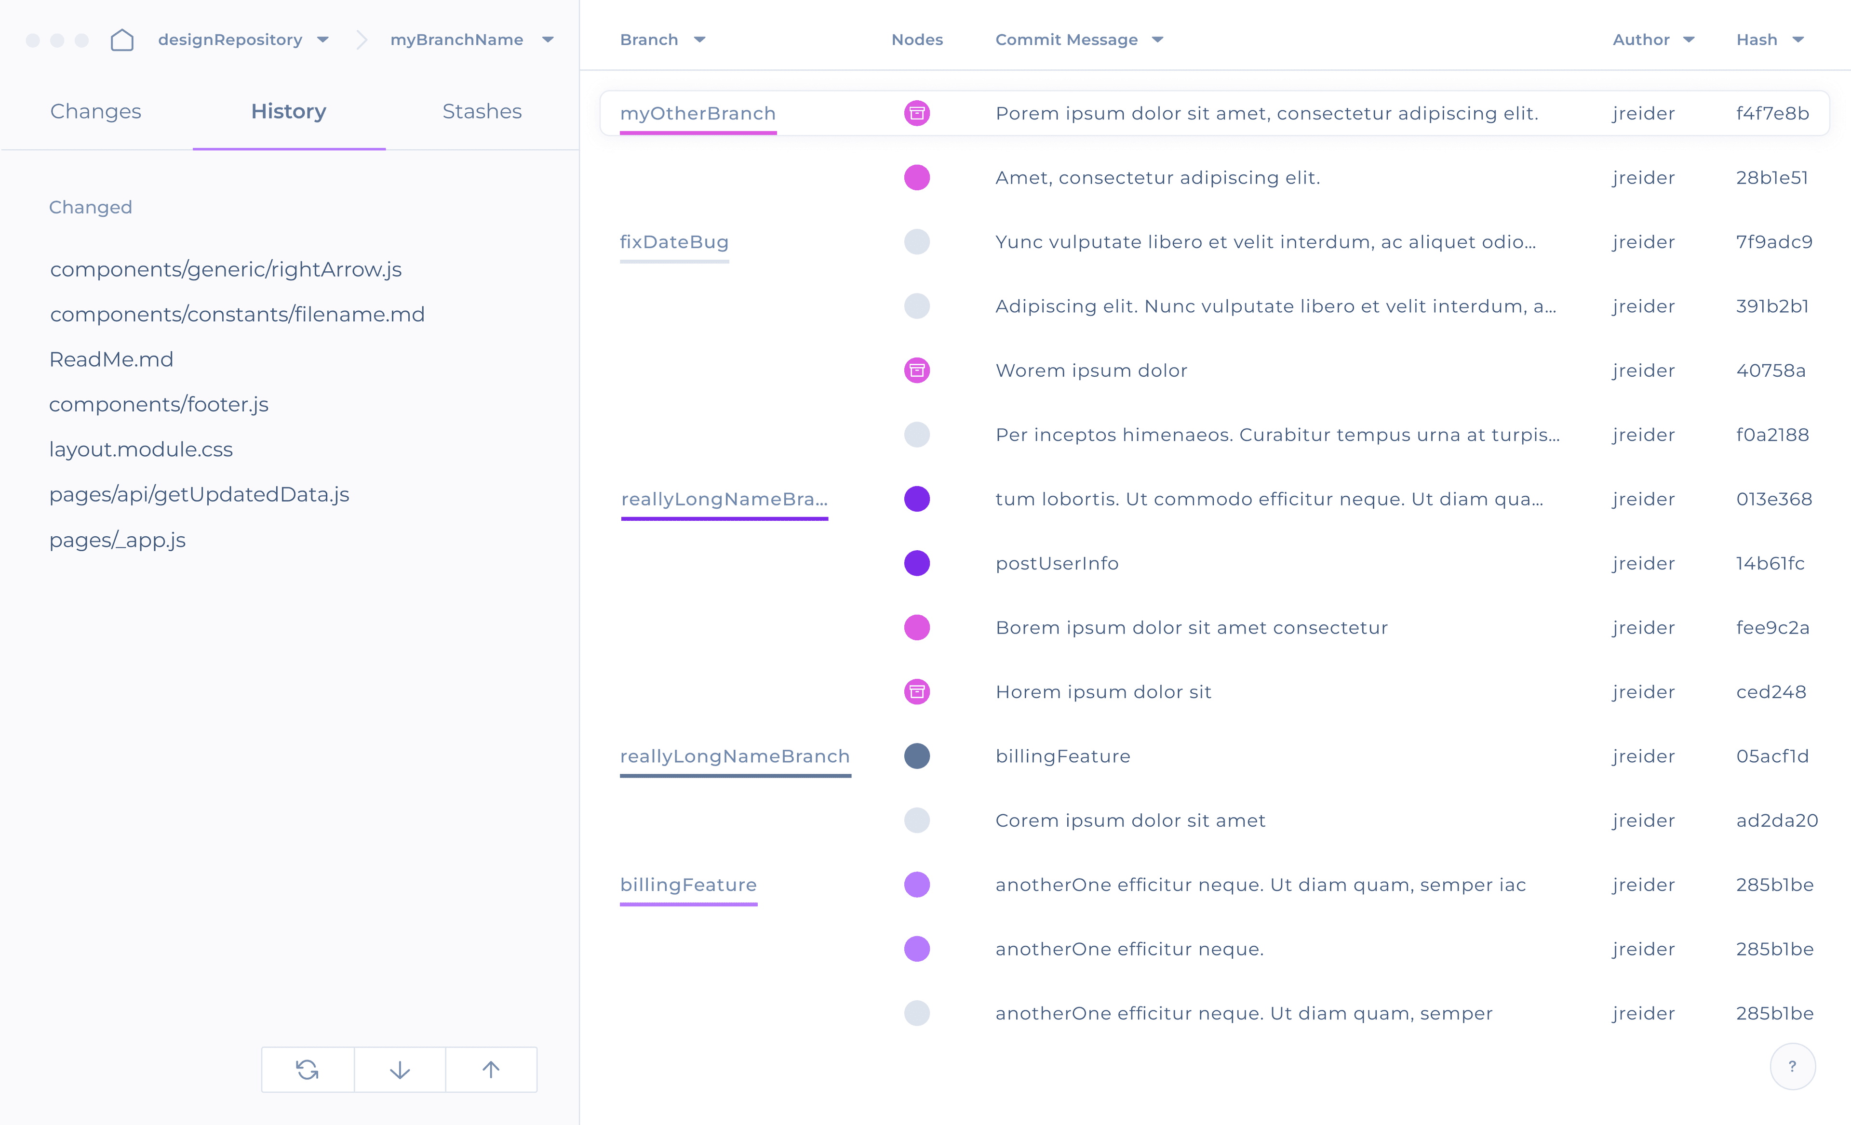
Task: Click the home repository icon
Action: tap(121, 40)
